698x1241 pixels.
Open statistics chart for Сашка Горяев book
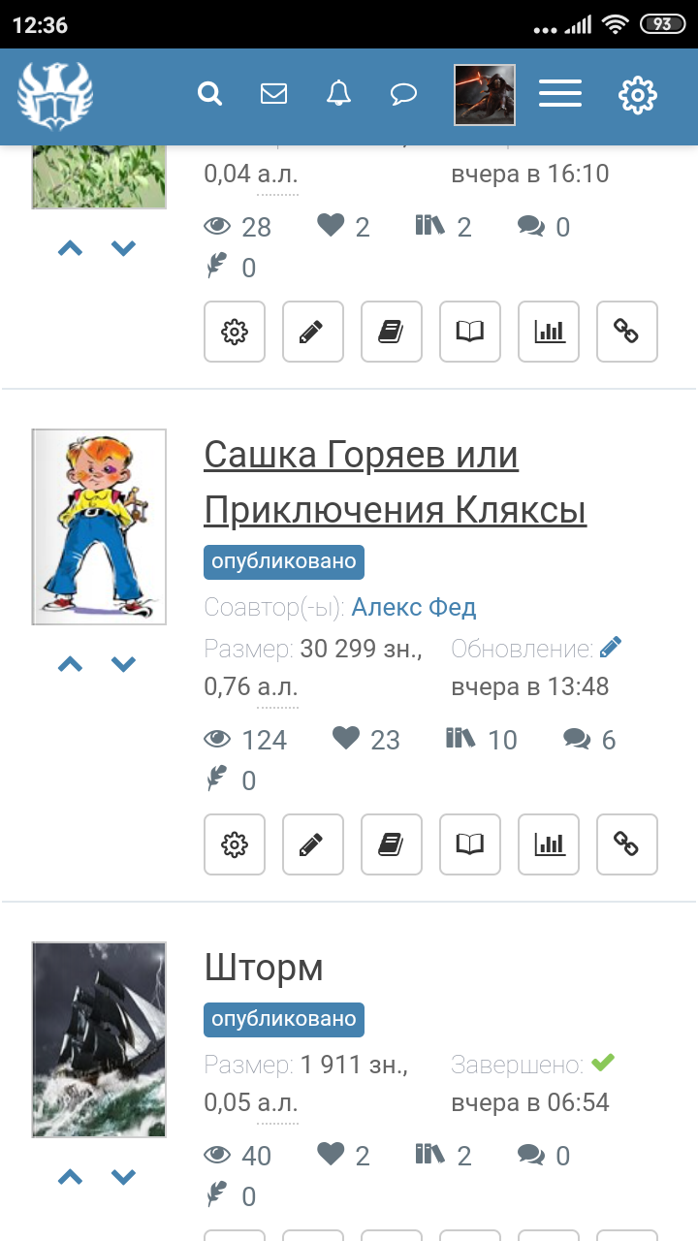pos(550,844)
